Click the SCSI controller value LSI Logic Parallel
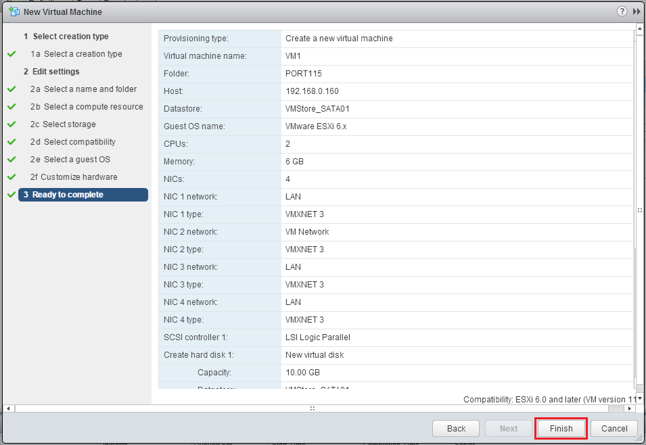 pyautogui.click(x=318, y=337)
